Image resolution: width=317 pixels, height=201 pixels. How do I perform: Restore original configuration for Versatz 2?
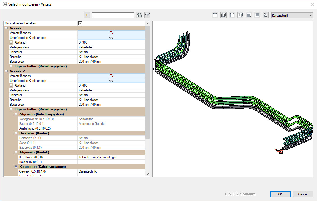click(111, 81)
